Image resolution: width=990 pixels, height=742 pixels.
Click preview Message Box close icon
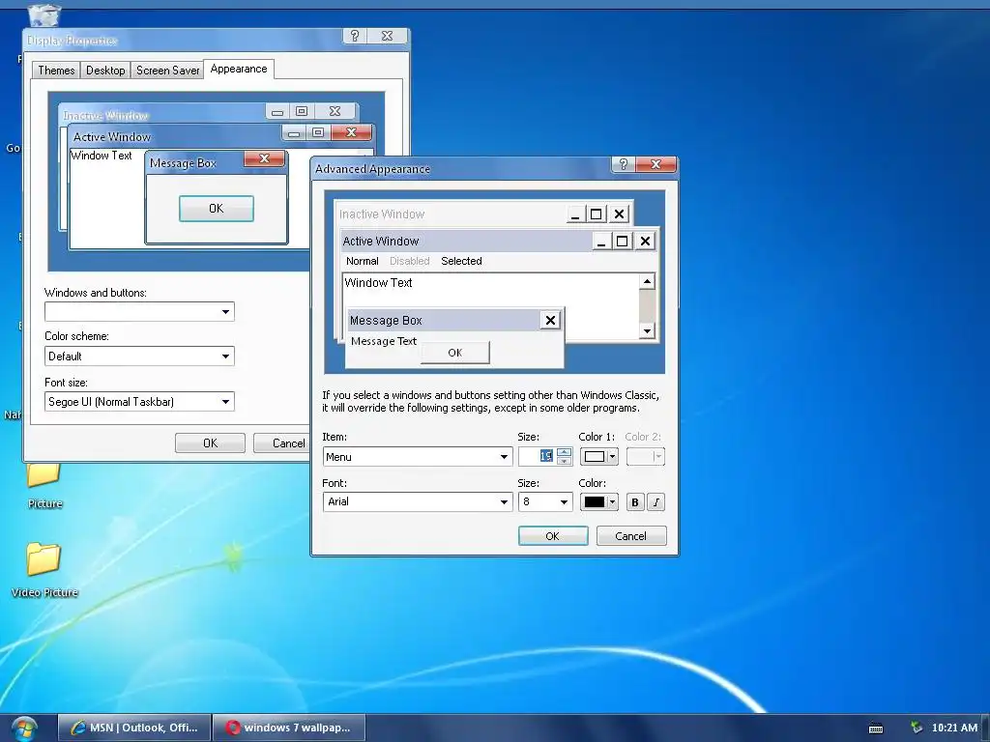click(x=550, y=320)
